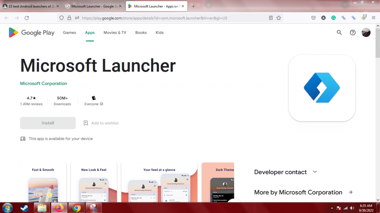Show hidden tray icons arrow

[x=332, y=208]
